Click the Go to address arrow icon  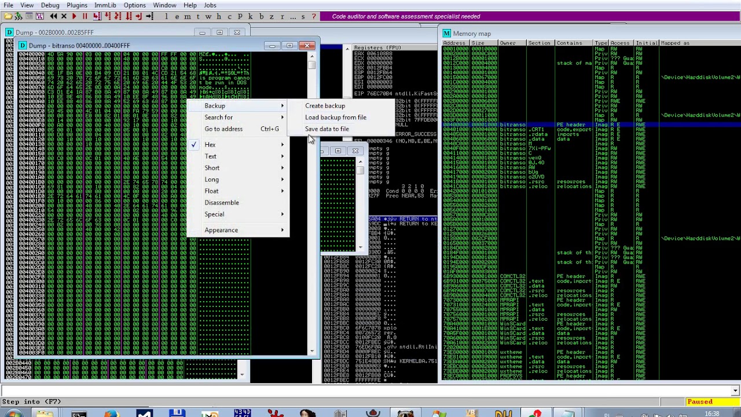click(149, 16)
